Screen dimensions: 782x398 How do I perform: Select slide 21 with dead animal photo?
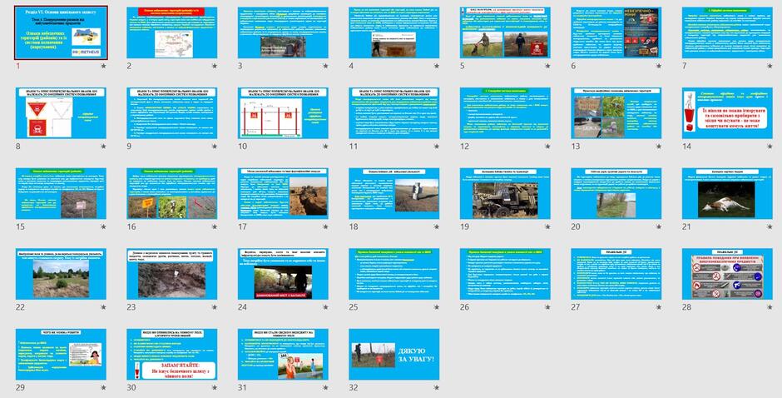click(727, 194)
